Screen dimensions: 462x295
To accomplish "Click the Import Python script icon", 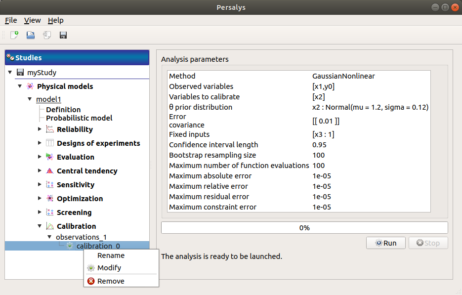I will (x=46, y=35).
